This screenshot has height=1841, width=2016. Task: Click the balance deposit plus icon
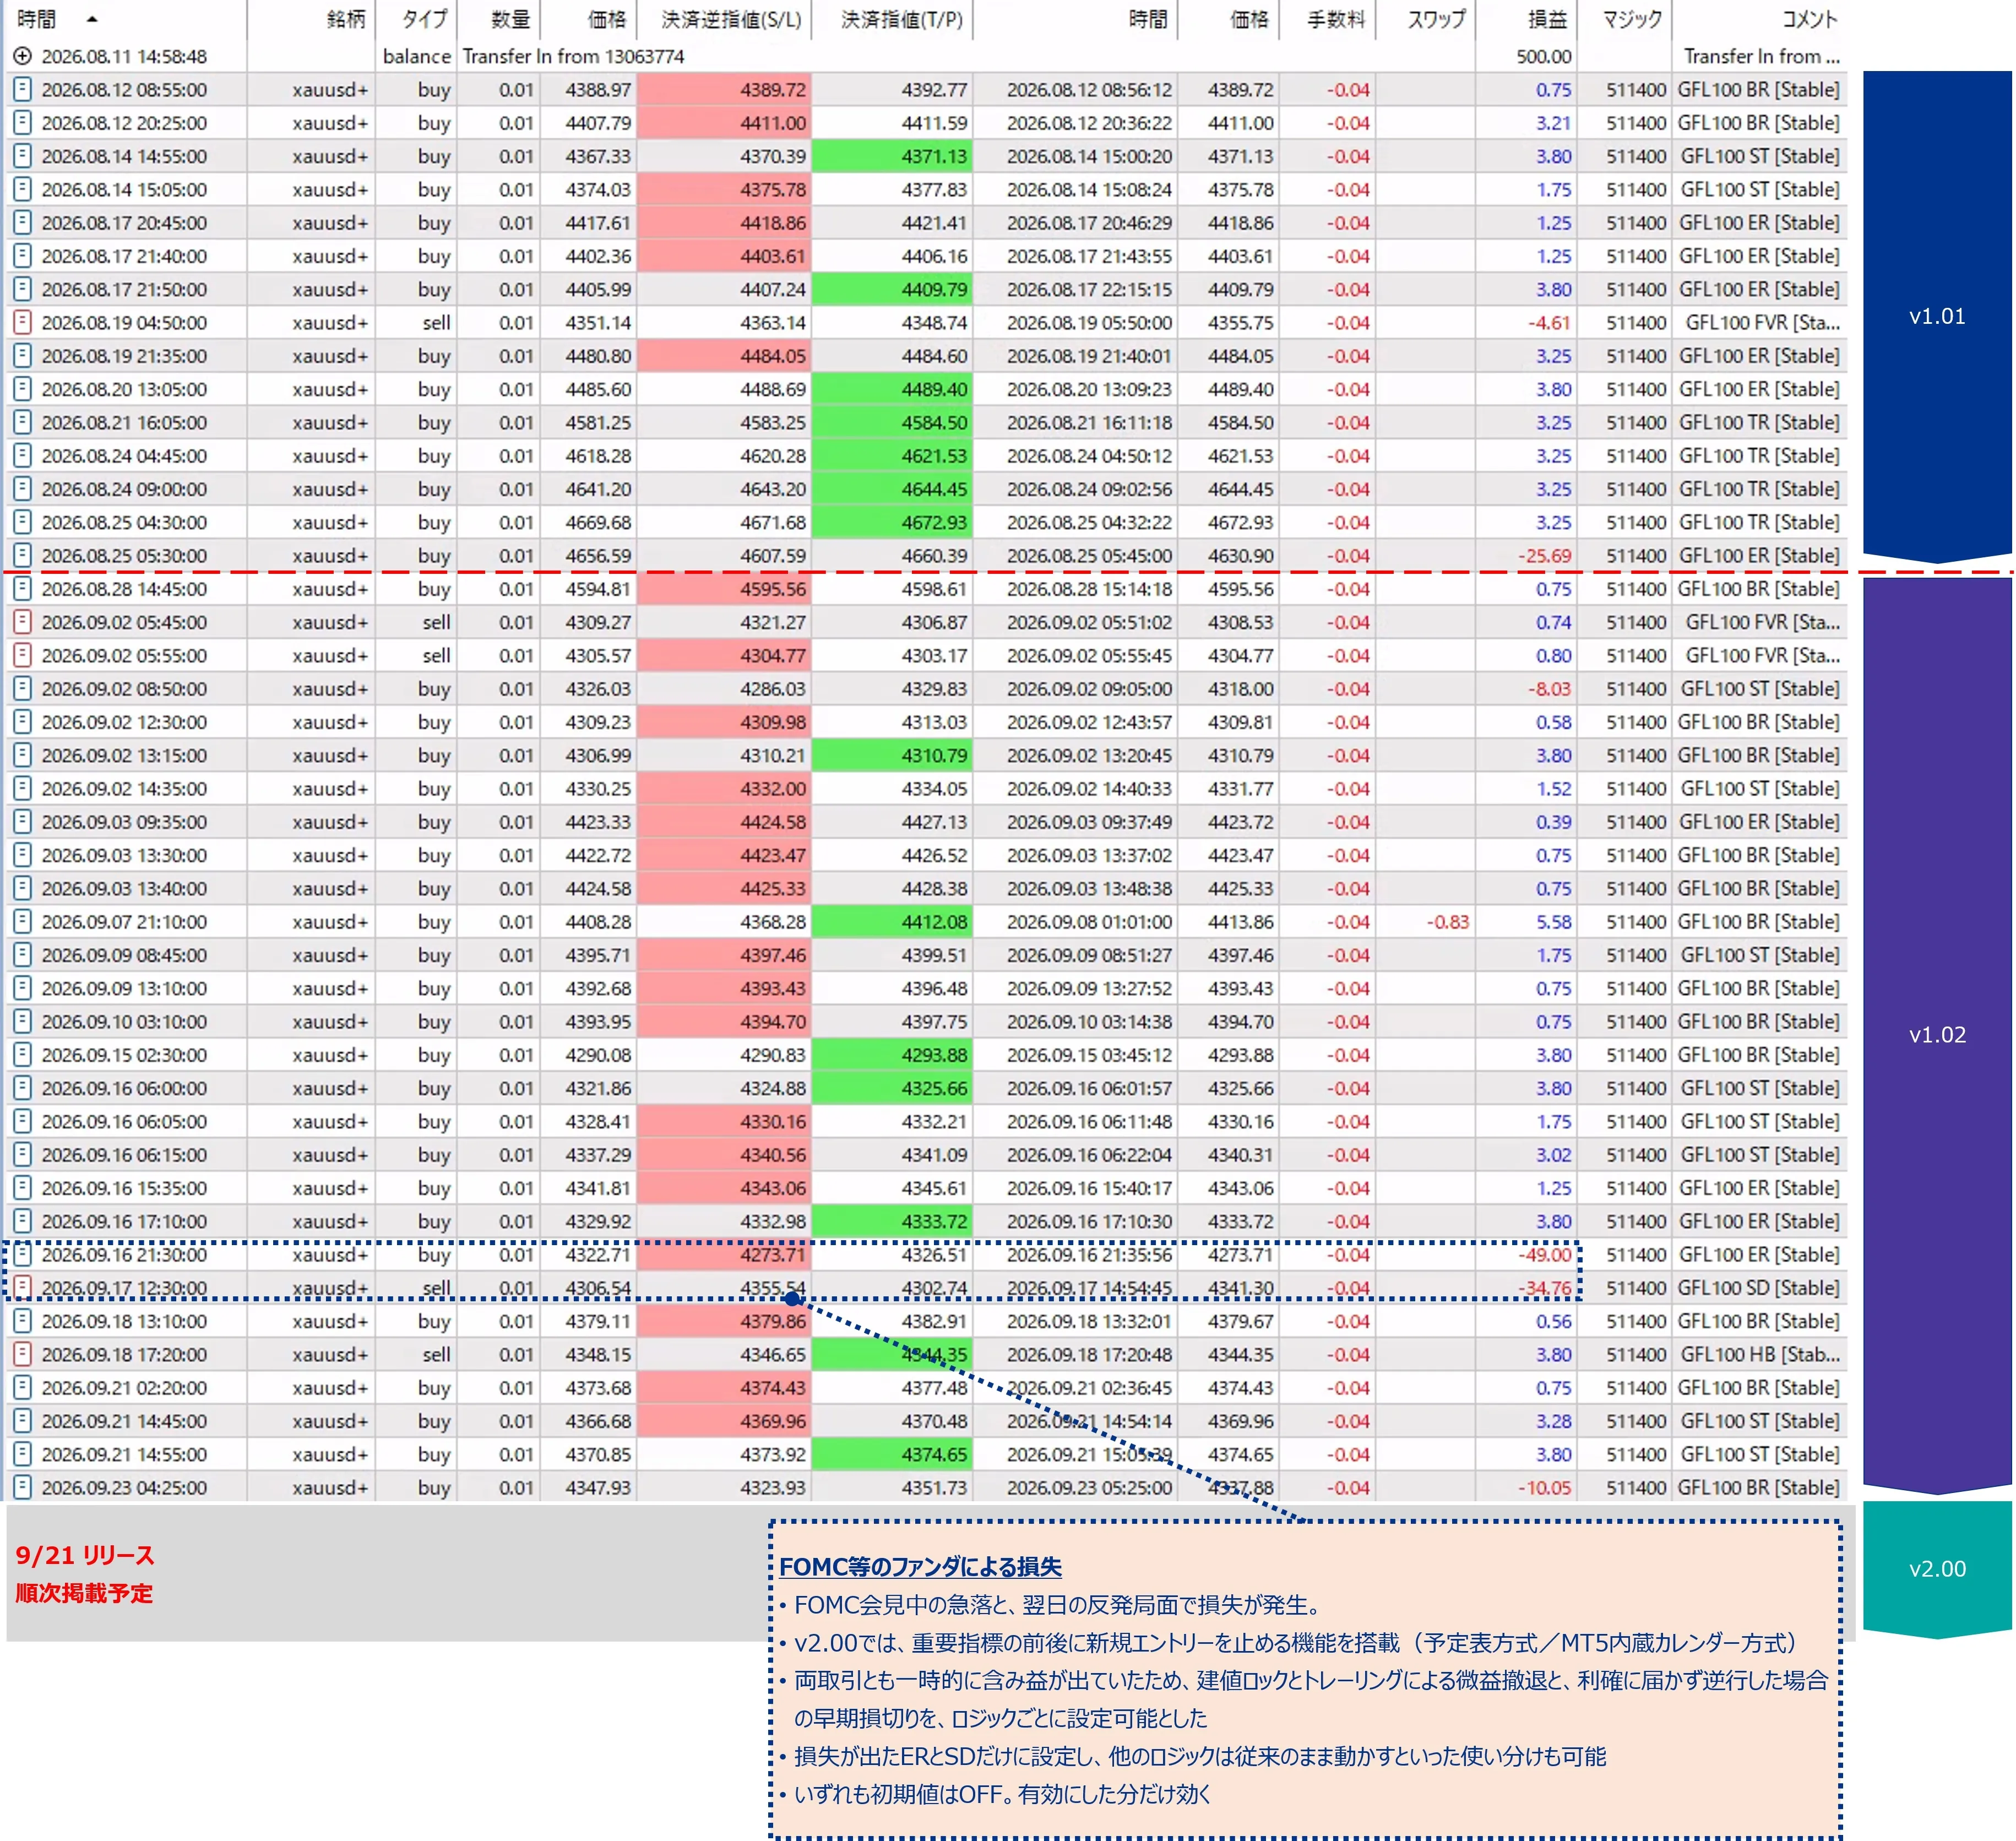tap(22, 56)
